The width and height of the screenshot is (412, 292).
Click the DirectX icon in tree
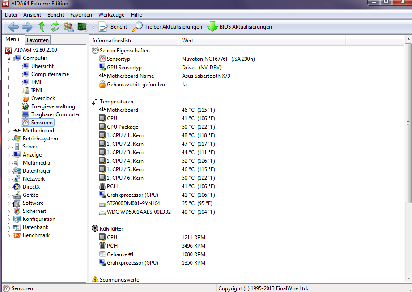[x=17, y=187]
